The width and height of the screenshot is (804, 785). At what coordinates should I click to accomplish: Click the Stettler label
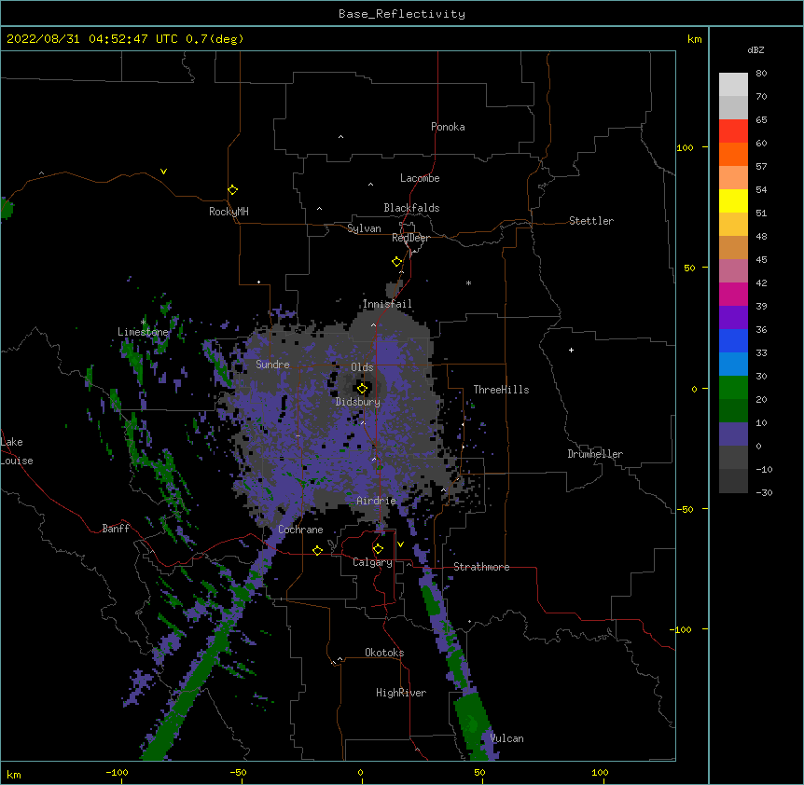591,221
